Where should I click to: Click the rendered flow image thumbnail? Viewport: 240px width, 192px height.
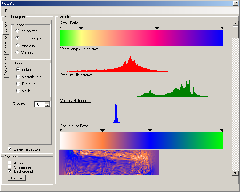pos(109,163)
